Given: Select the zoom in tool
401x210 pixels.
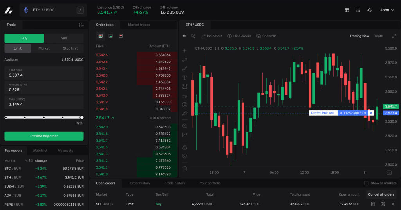Looking at the screenshot, I should click(x=185, y=126).
